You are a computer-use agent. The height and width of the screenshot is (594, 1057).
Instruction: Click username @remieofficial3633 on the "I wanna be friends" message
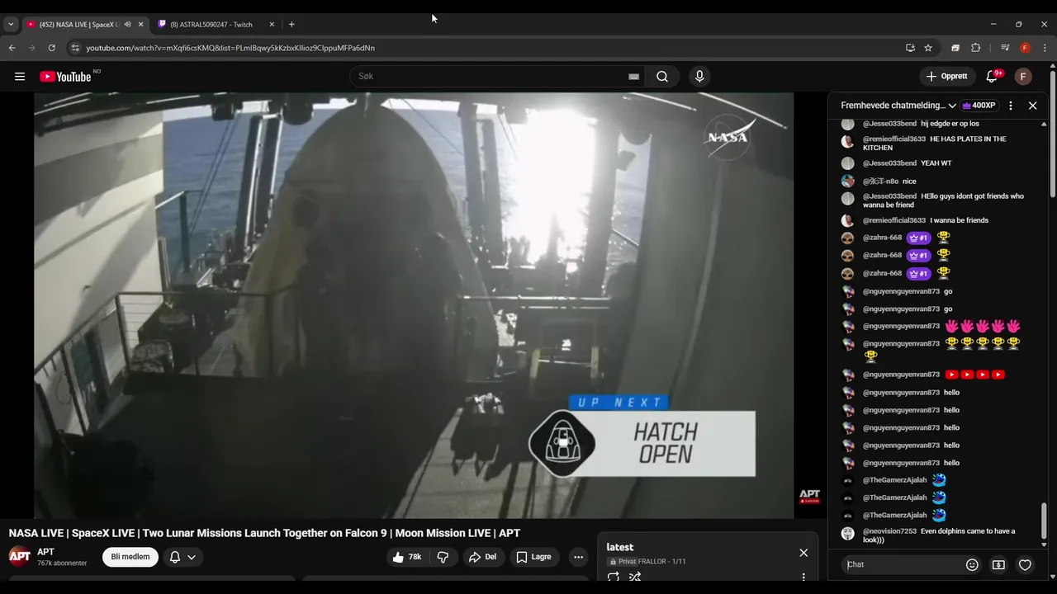(894, 220)
